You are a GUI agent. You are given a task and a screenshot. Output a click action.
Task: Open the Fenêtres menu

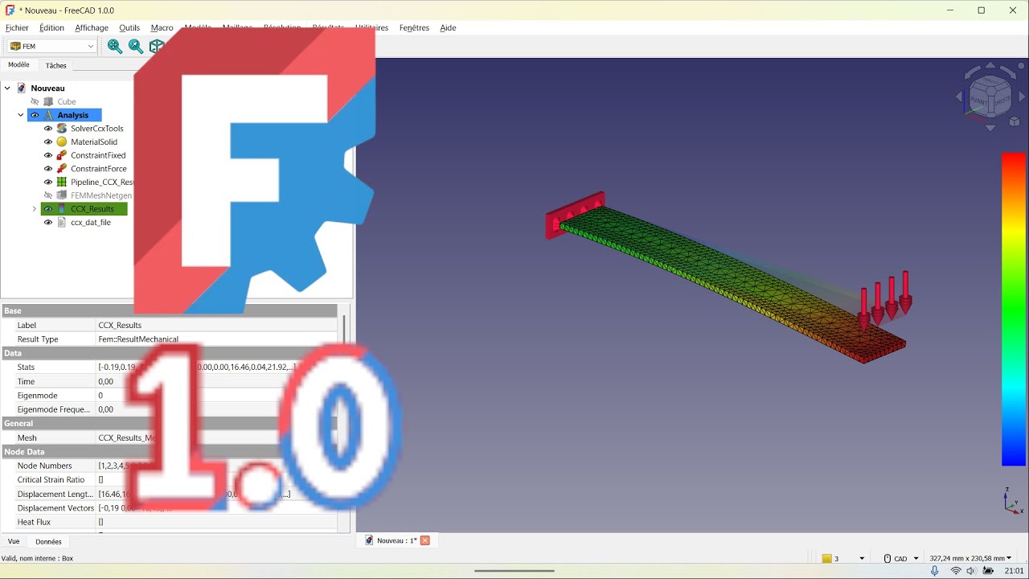(x=414, y=27)
